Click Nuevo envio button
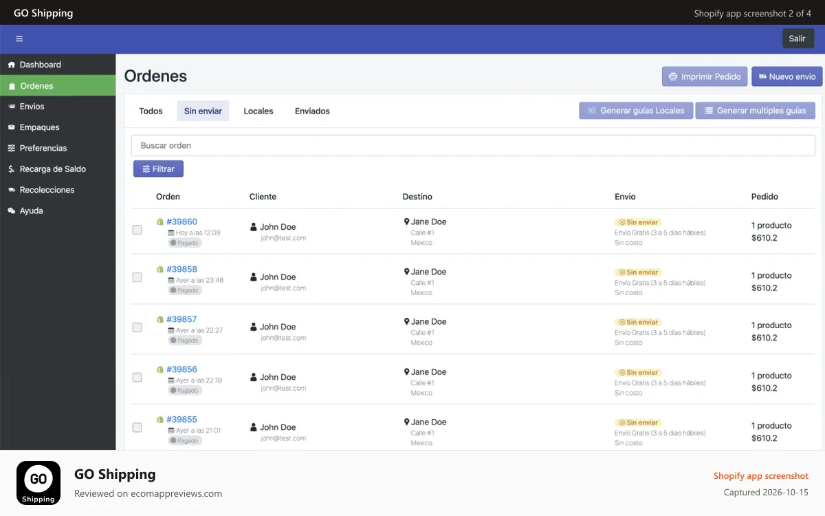The height and width of the screenshot is (516, 825). tap(786, 76)
